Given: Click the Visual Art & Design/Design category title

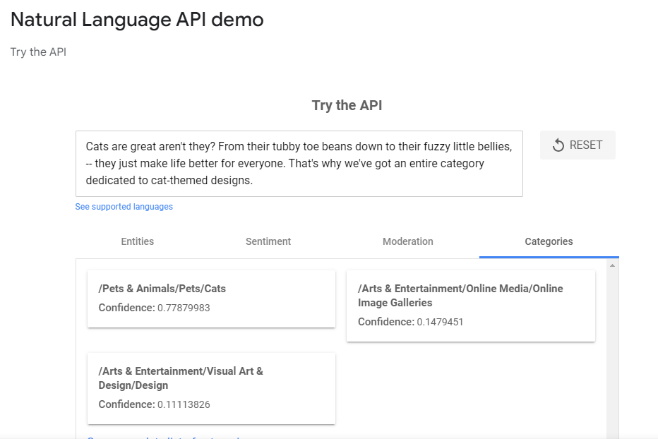Looking at the screenshot, I should (x=181, y=378).
